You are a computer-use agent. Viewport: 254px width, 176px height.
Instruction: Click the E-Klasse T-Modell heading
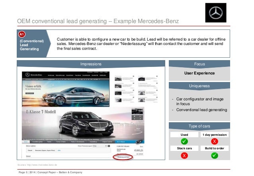pyautogui.click(x=41, y=111)
